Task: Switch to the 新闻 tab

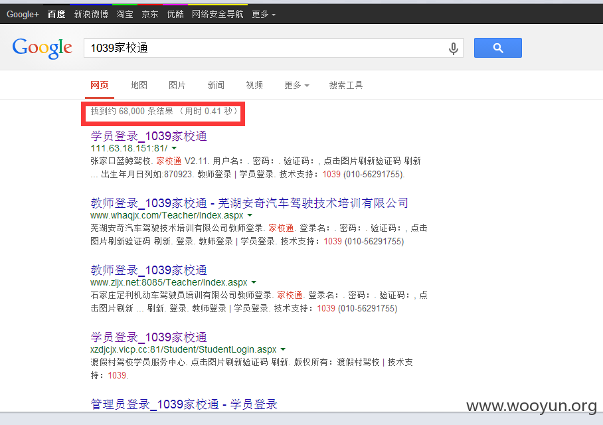Action: point(216,85)
